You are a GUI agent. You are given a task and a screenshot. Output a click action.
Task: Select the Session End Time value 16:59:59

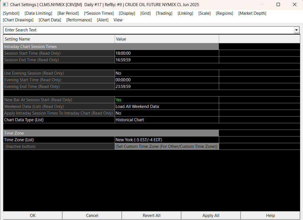point(167,60)
